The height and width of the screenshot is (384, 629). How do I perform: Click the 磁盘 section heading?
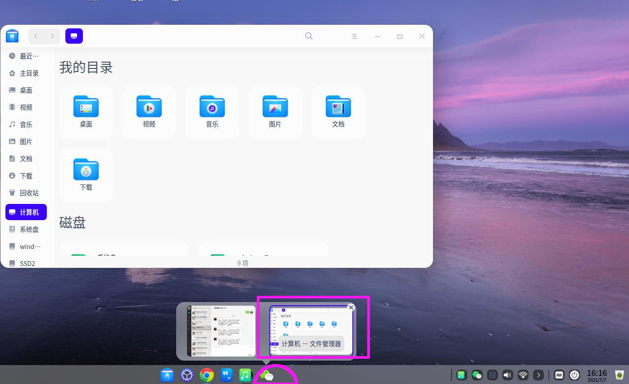(x=73, y=222)
